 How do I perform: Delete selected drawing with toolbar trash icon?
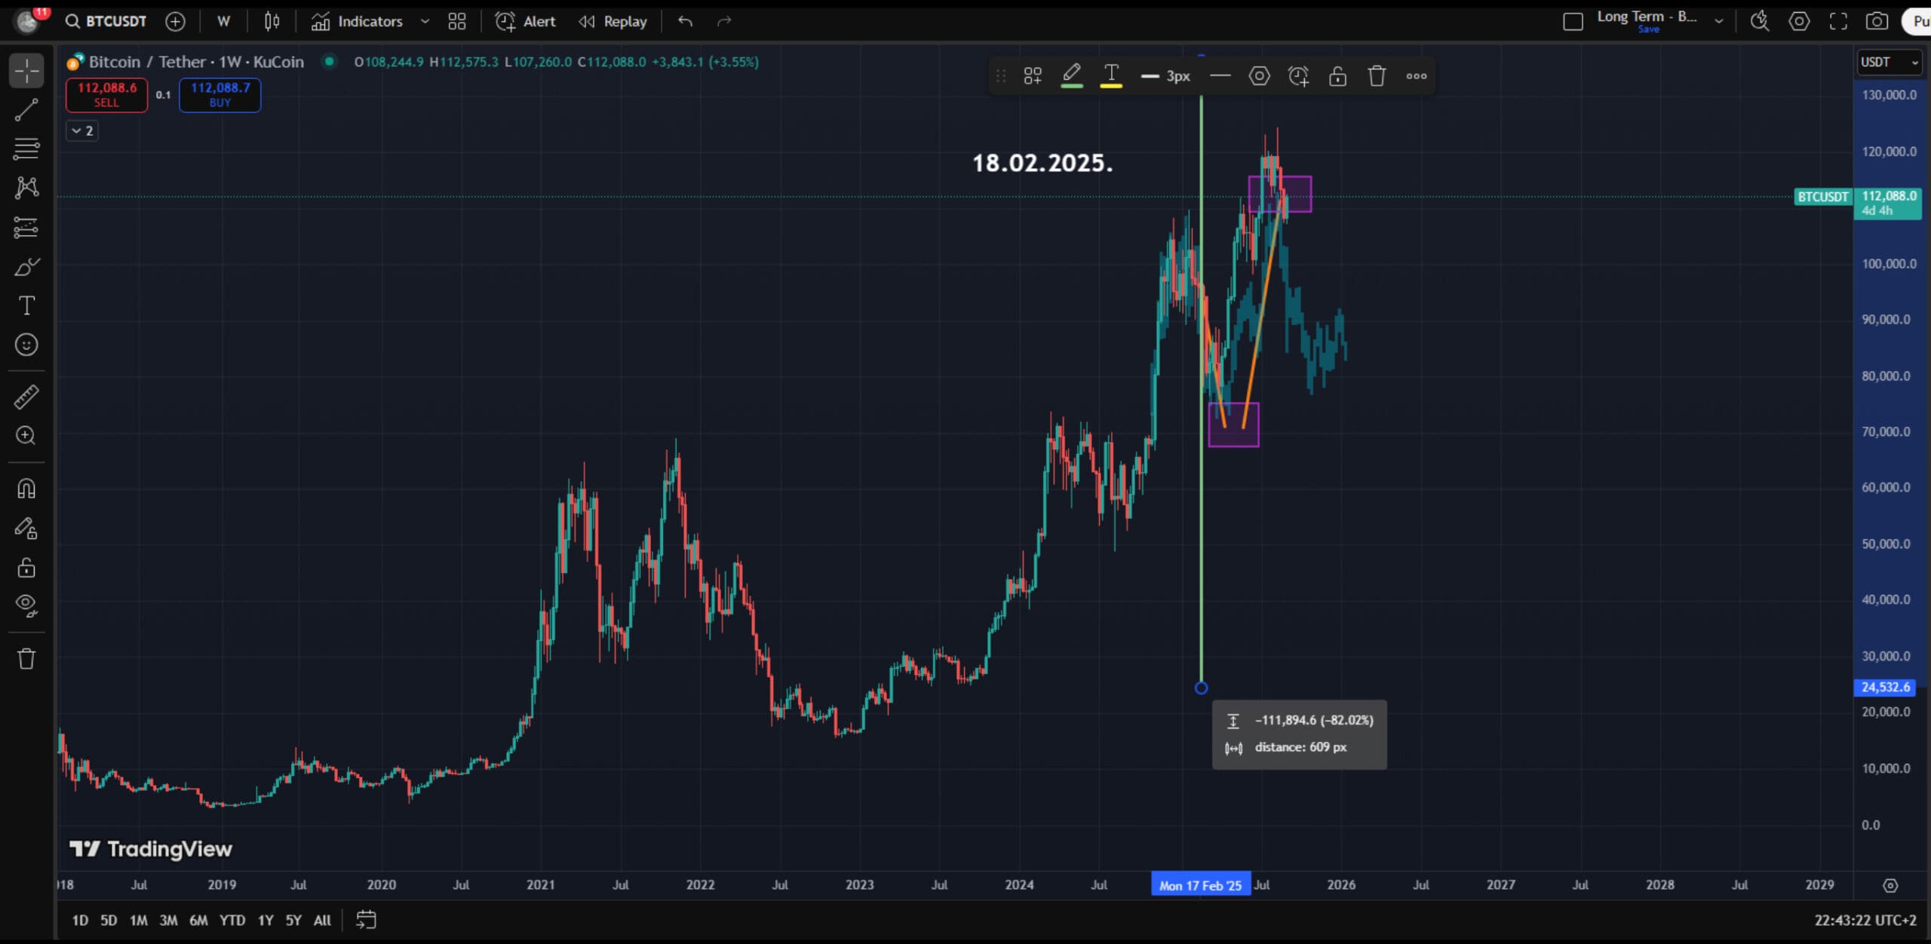click(1377, 76)
